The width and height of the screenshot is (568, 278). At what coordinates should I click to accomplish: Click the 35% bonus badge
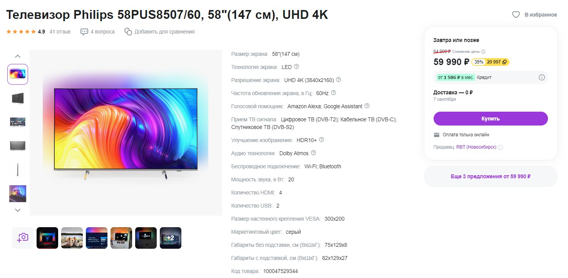478,62
